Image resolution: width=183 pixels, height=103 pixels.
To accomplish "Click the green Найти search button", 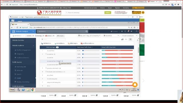I will [x=108, y=13].
